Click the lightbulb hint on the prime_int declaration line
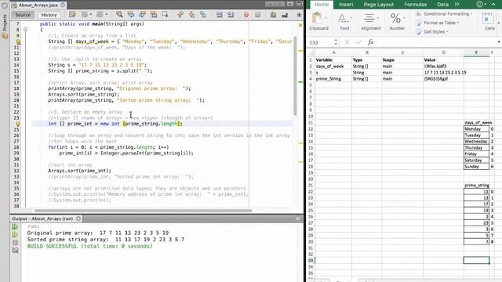Viewport: 502px width, 282px height. [x=18, y=124]
